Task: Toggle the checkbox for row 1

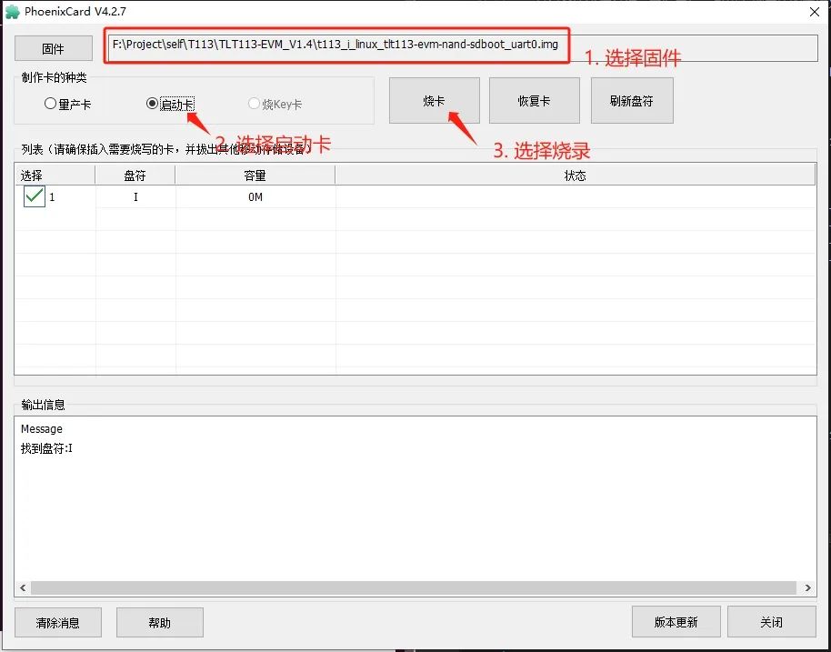Action: click(x=35, y=196)
